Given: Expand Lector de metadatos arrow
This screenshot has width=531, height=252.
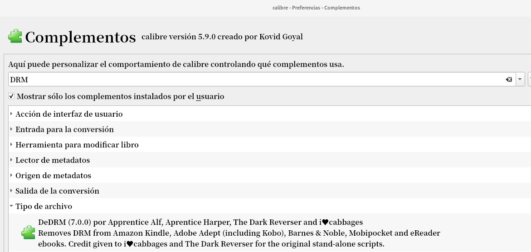Looking at the screenshot, I should [x=11, y=160].
